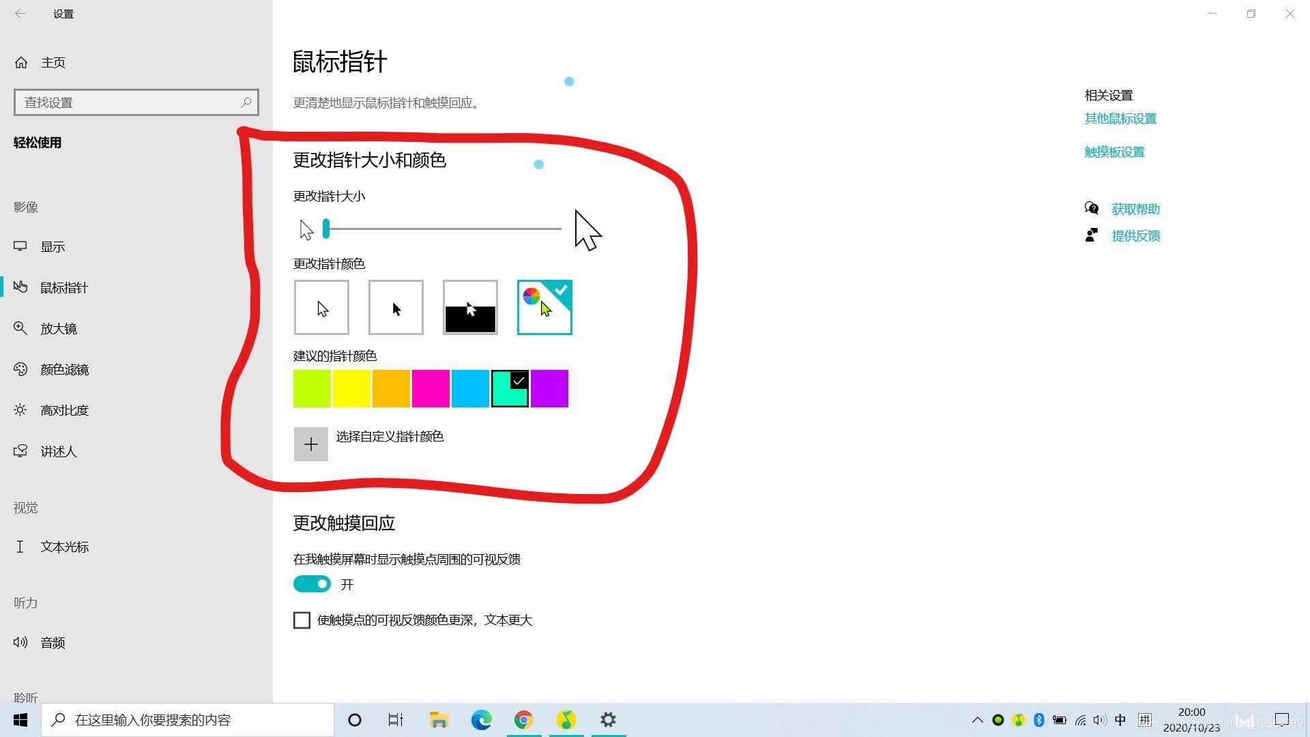This screenshot has width=1310, height=737.
Task: Pick yellow pointer color swatch
Action: pyautogui.click(x=351, y=388)
